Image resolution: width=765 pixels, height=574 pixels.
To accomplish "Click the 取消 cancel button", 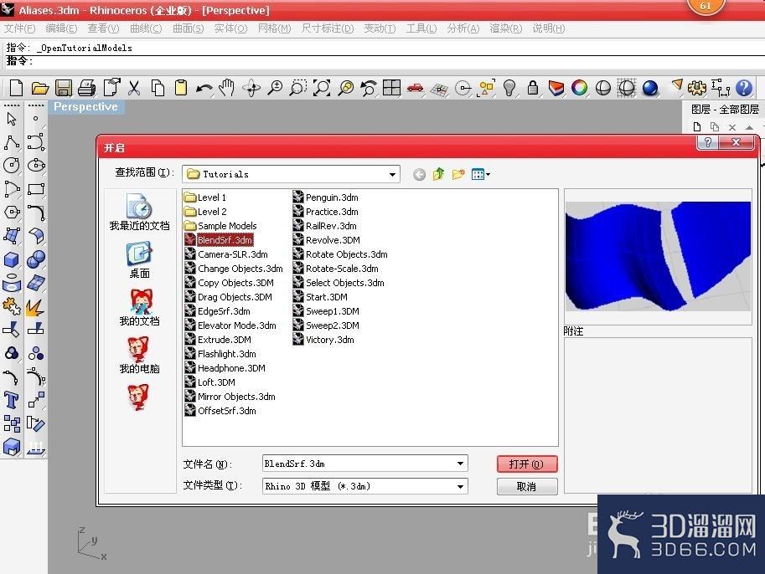I will pyautogui.click(x=527, y=486).
